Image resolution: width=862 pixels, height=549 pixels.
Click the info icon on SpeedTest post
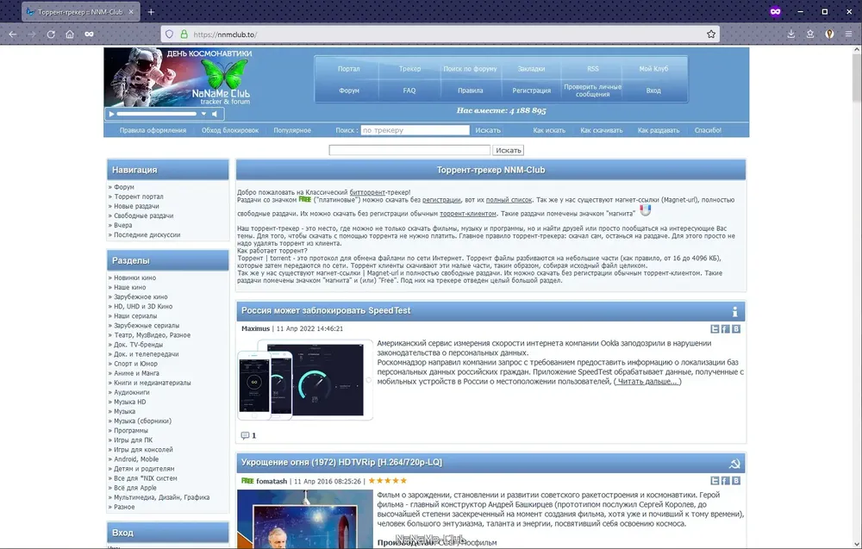734,312
